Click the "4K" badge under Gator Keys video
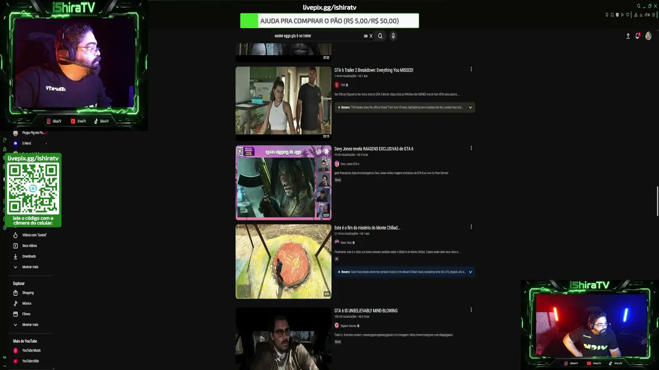 pyautogui.click(x=337, y=258)
